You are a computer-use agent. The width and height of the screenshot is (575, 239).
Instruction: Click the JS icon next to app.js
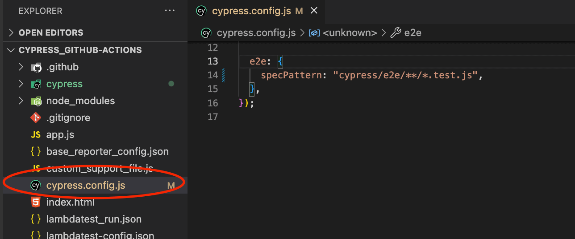36,135
